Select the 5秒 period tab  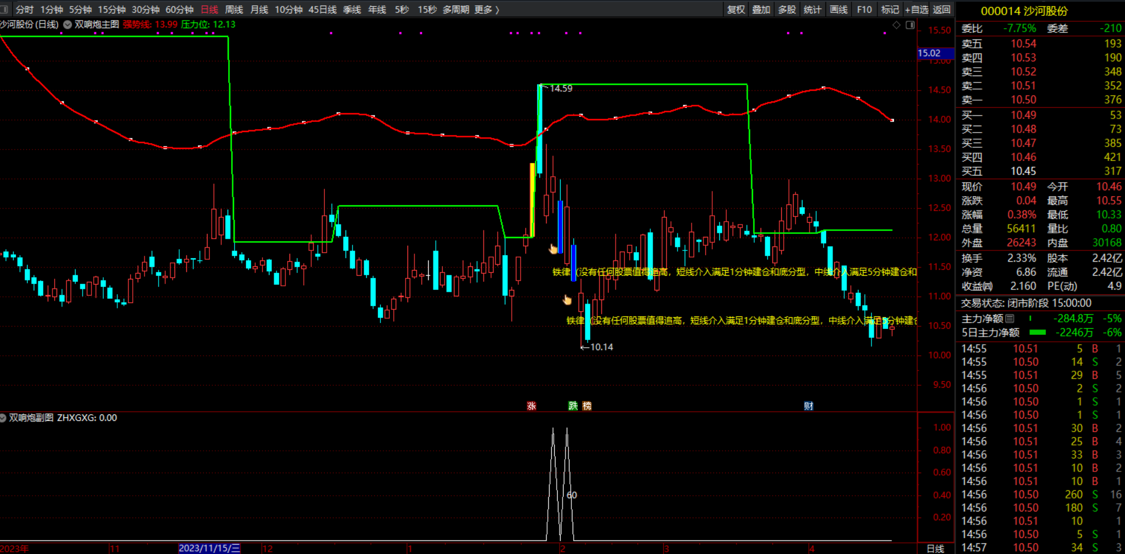tap(402, 9)
